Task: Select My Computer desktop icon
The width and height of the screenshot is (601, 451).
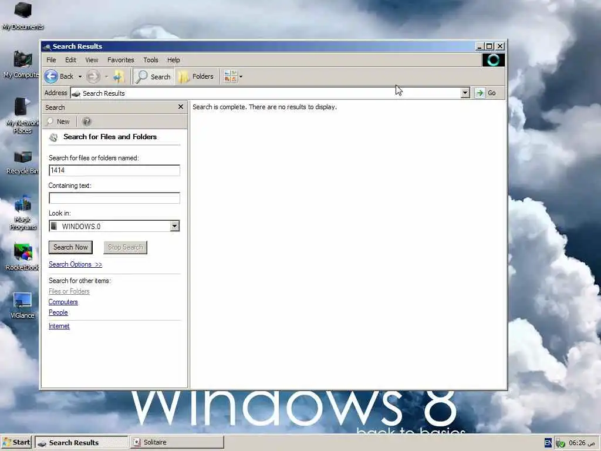Action: 22,64
